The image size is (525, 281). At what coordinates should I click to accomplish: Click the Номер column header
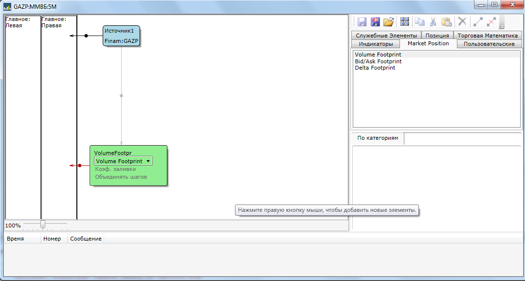54,239
